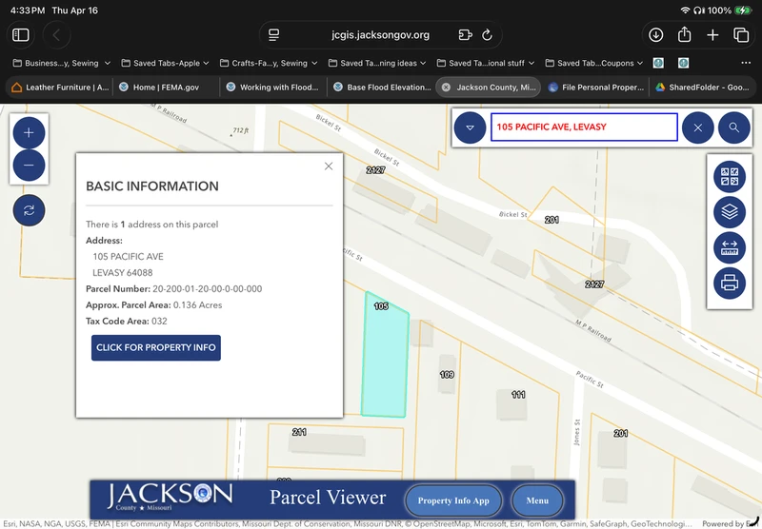Switch to the Base Flood Elevation tab
Screen dimensions: 762x529
382,88
